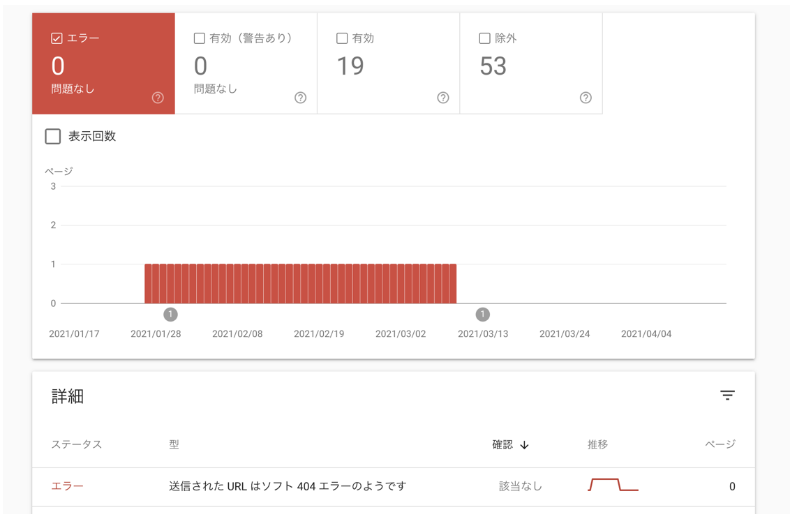Open the filter icon in 詳細 section
790x519 pixels.
pyautogui.click(x=727, y=396)
